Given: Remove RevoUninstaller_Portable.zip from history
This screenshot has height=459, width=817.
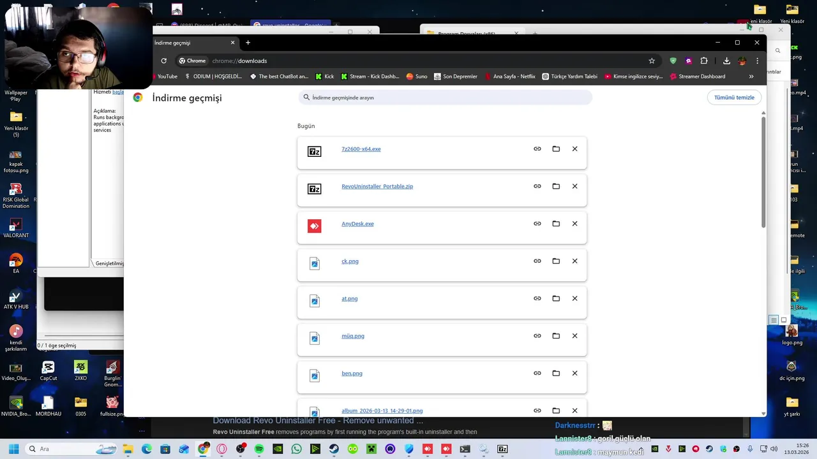Looking at the screenshot, I should [x=574, y=186].
